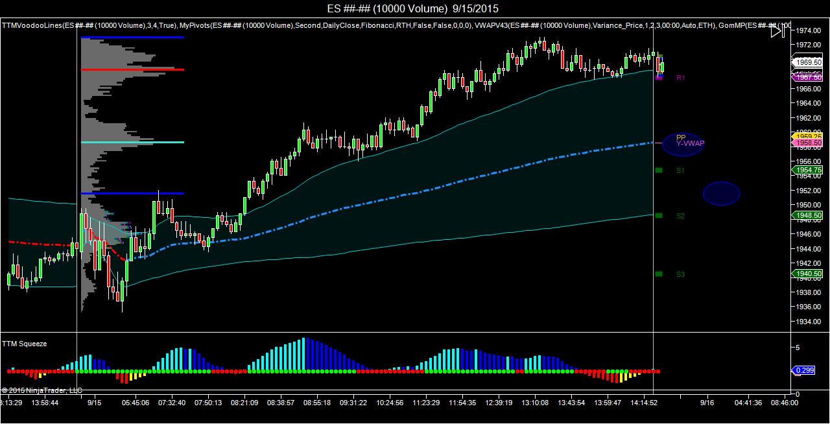
Task: Click the 04:41:36 time axis label
Action: coord(748,403)
